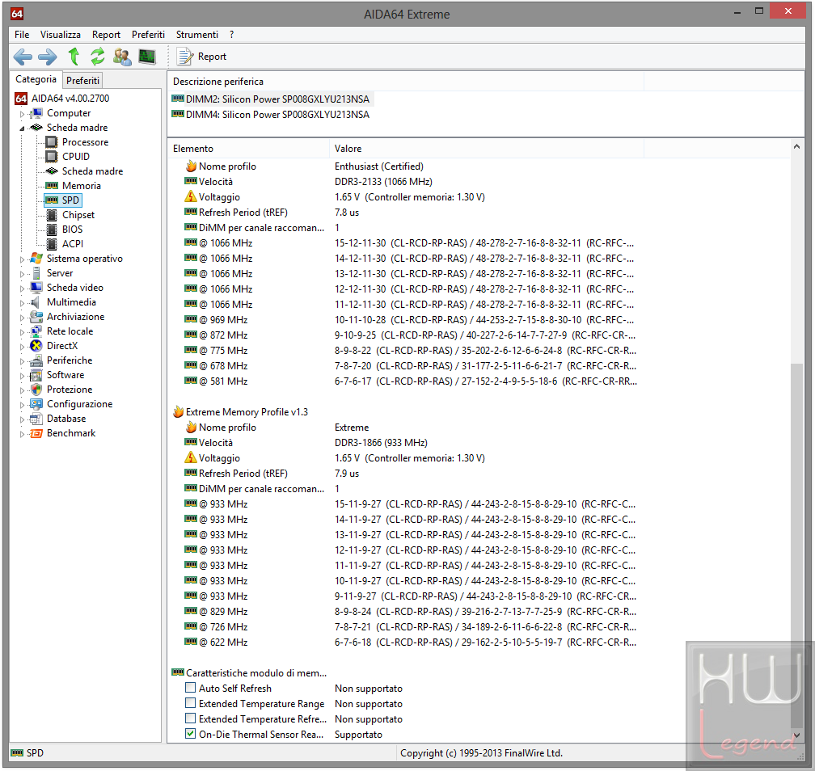Expand the DirectX tree node
This screenshot has width=815, height=771.
coord(22,347)
